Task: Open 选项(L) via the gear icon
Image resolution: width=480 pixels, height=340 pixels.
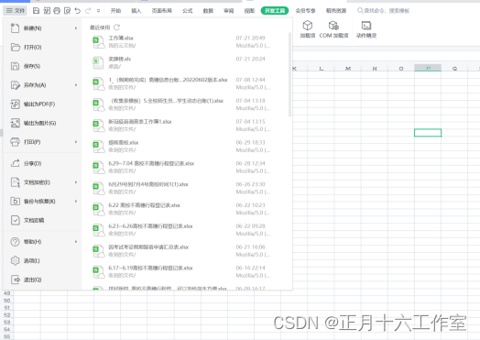Action: (15, 260)
